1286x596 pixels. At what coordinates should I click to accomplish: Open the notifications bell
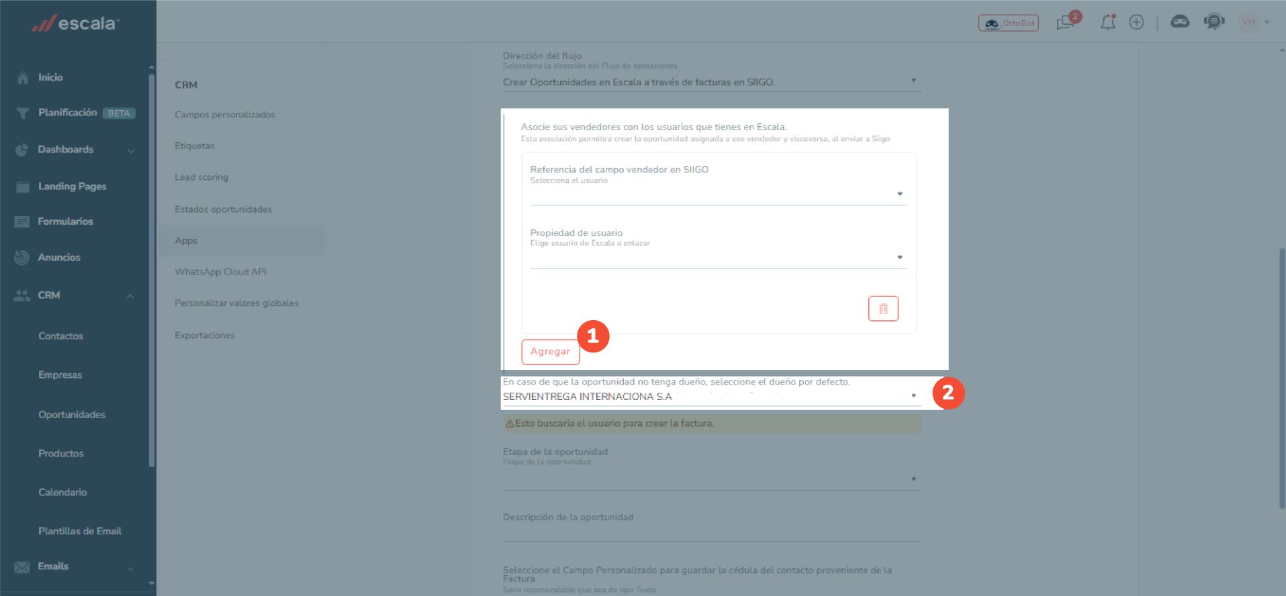tap(1108, 22)
